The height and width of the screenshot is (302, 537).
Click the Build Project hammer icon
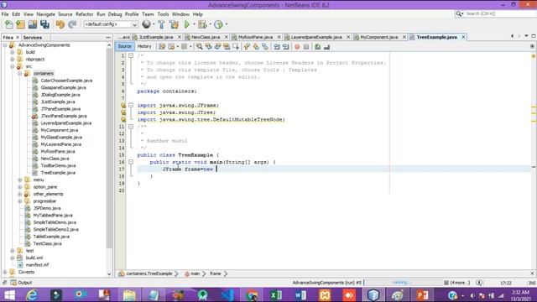pos(161,24)
